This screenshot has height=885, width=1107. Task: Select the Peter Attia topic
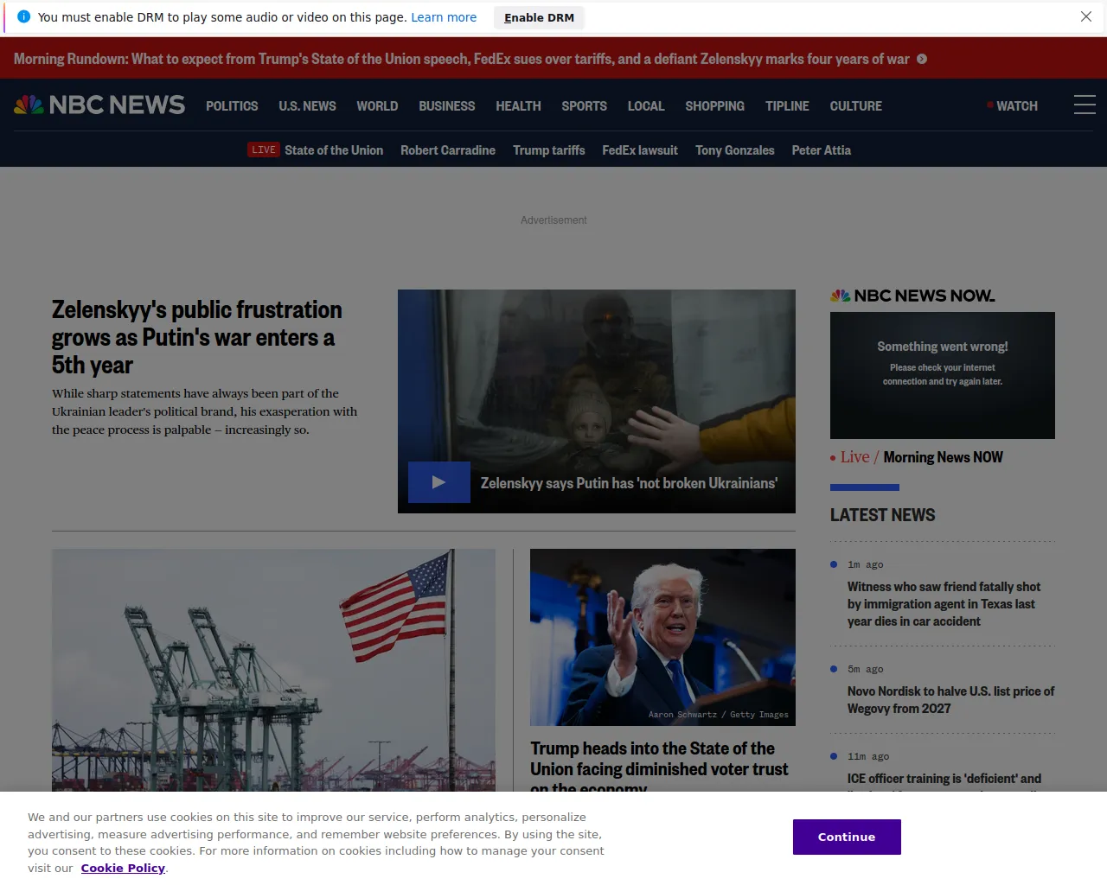pos(822,150)
